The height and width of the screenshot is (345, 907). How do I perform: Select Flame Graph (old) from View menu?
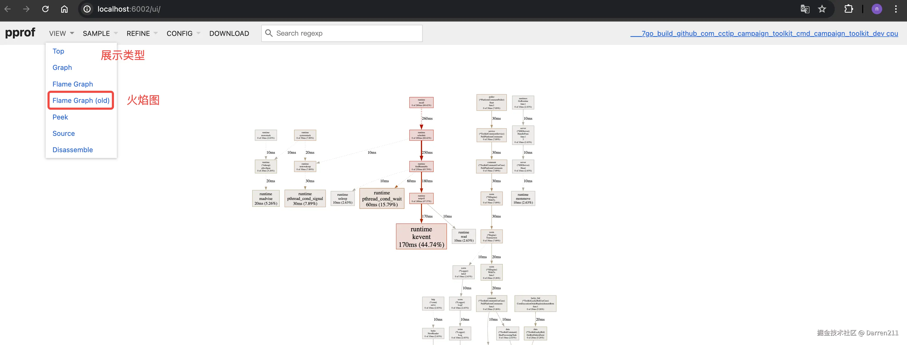pos(81,101)
